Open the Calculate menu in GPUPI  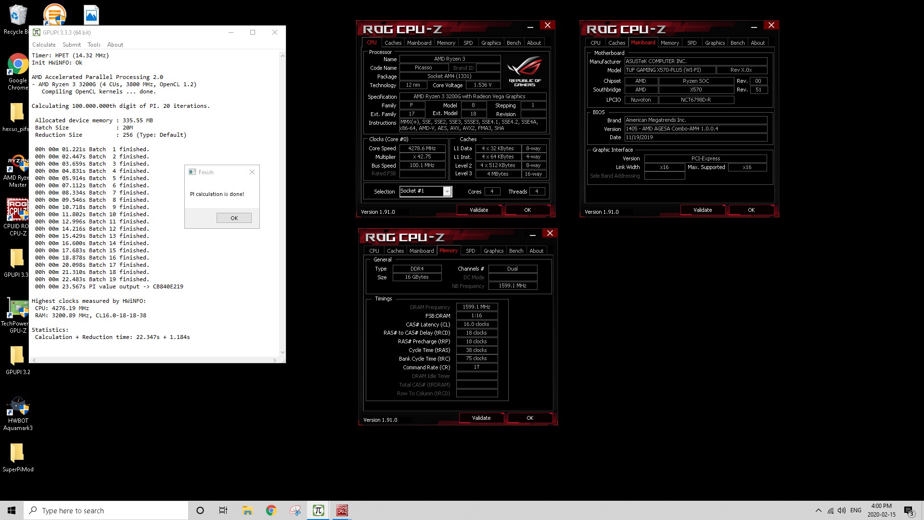click(44, 45)
